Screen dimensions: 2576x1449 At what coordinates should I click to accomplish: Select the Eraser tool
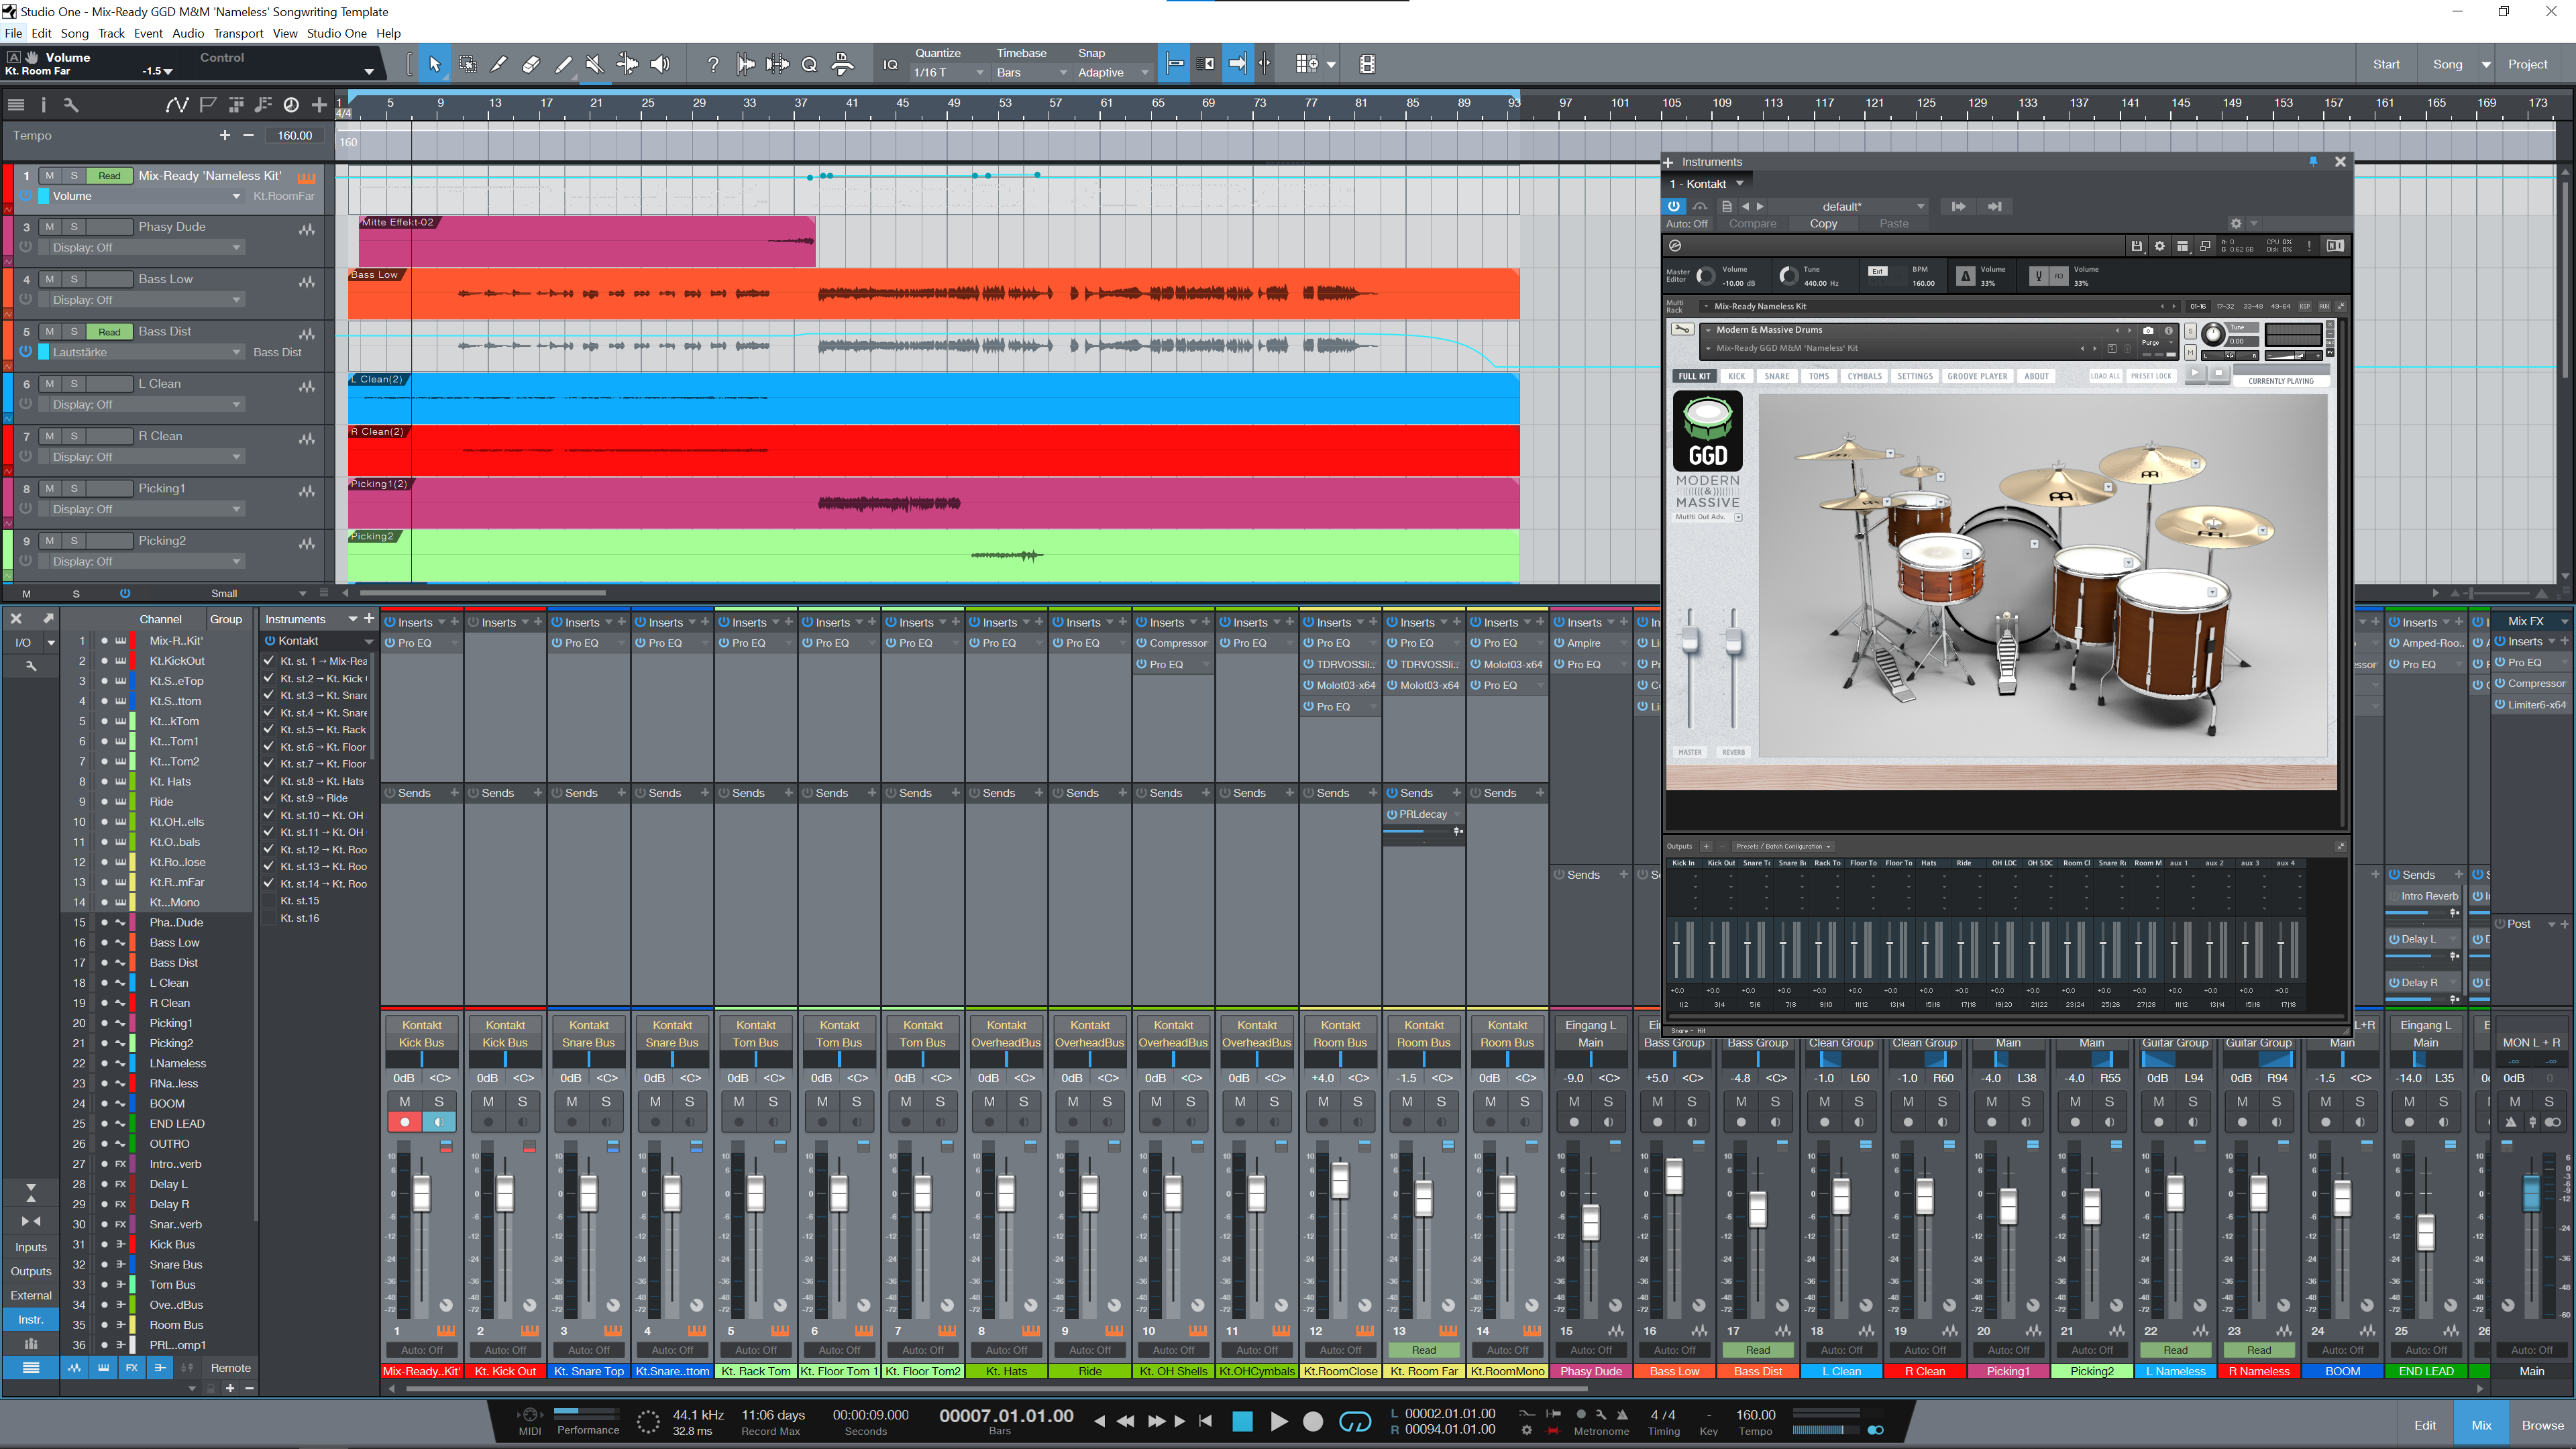pyautogui.click(x=531, y=64)
